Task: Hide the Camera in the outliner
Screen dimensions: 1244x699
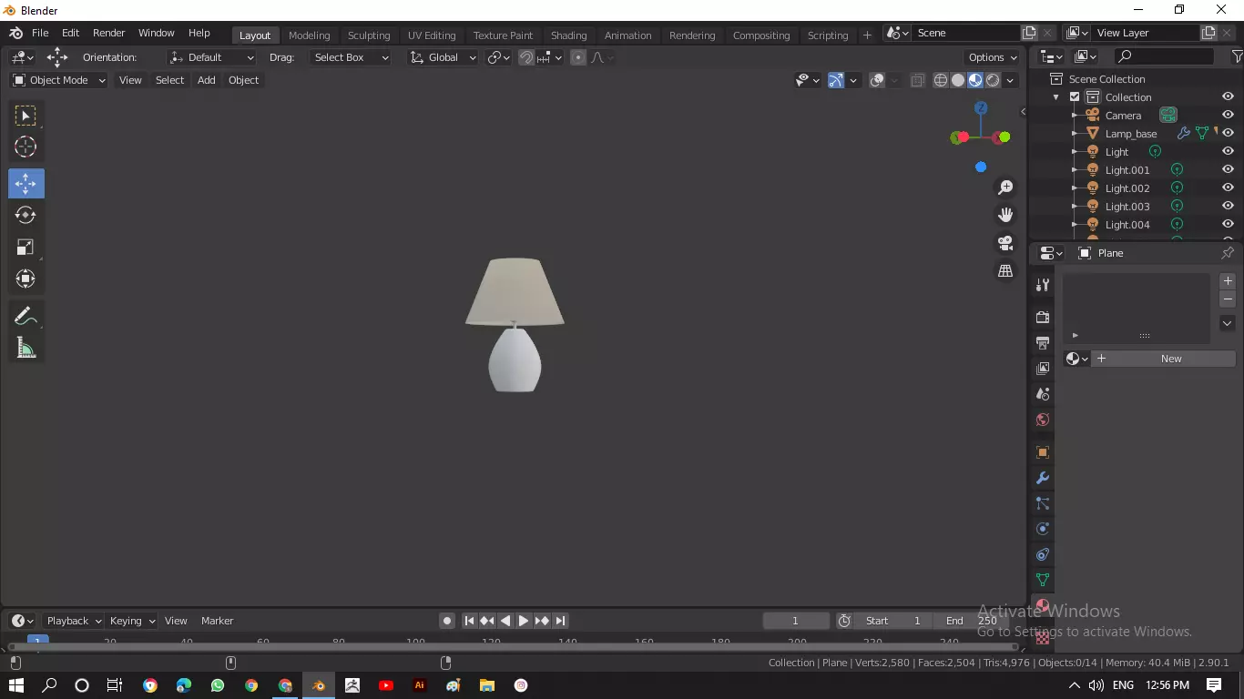Action: click(x=1228, y=116)
